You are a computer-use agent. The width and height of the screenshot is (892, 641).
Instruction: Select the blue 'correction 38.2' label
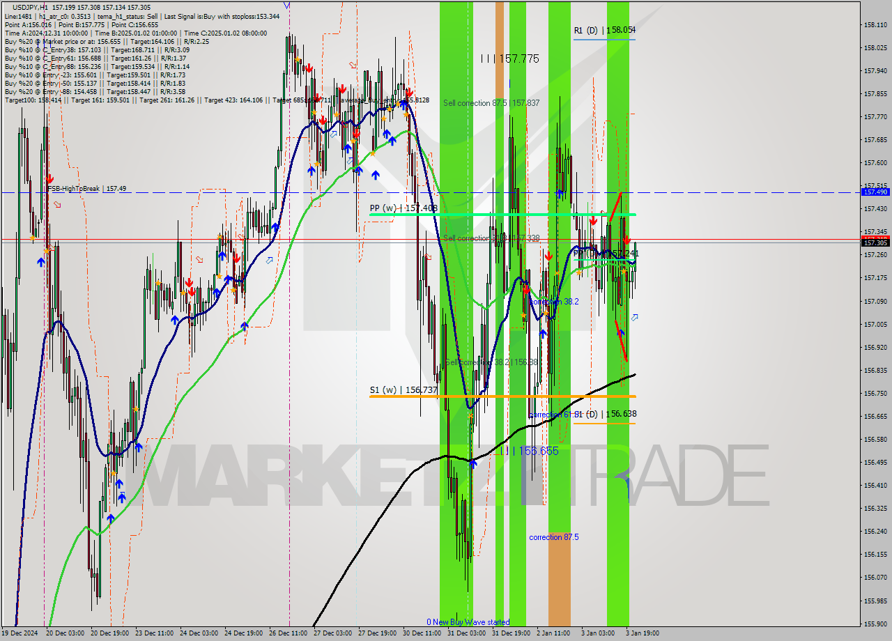[554, 302]
